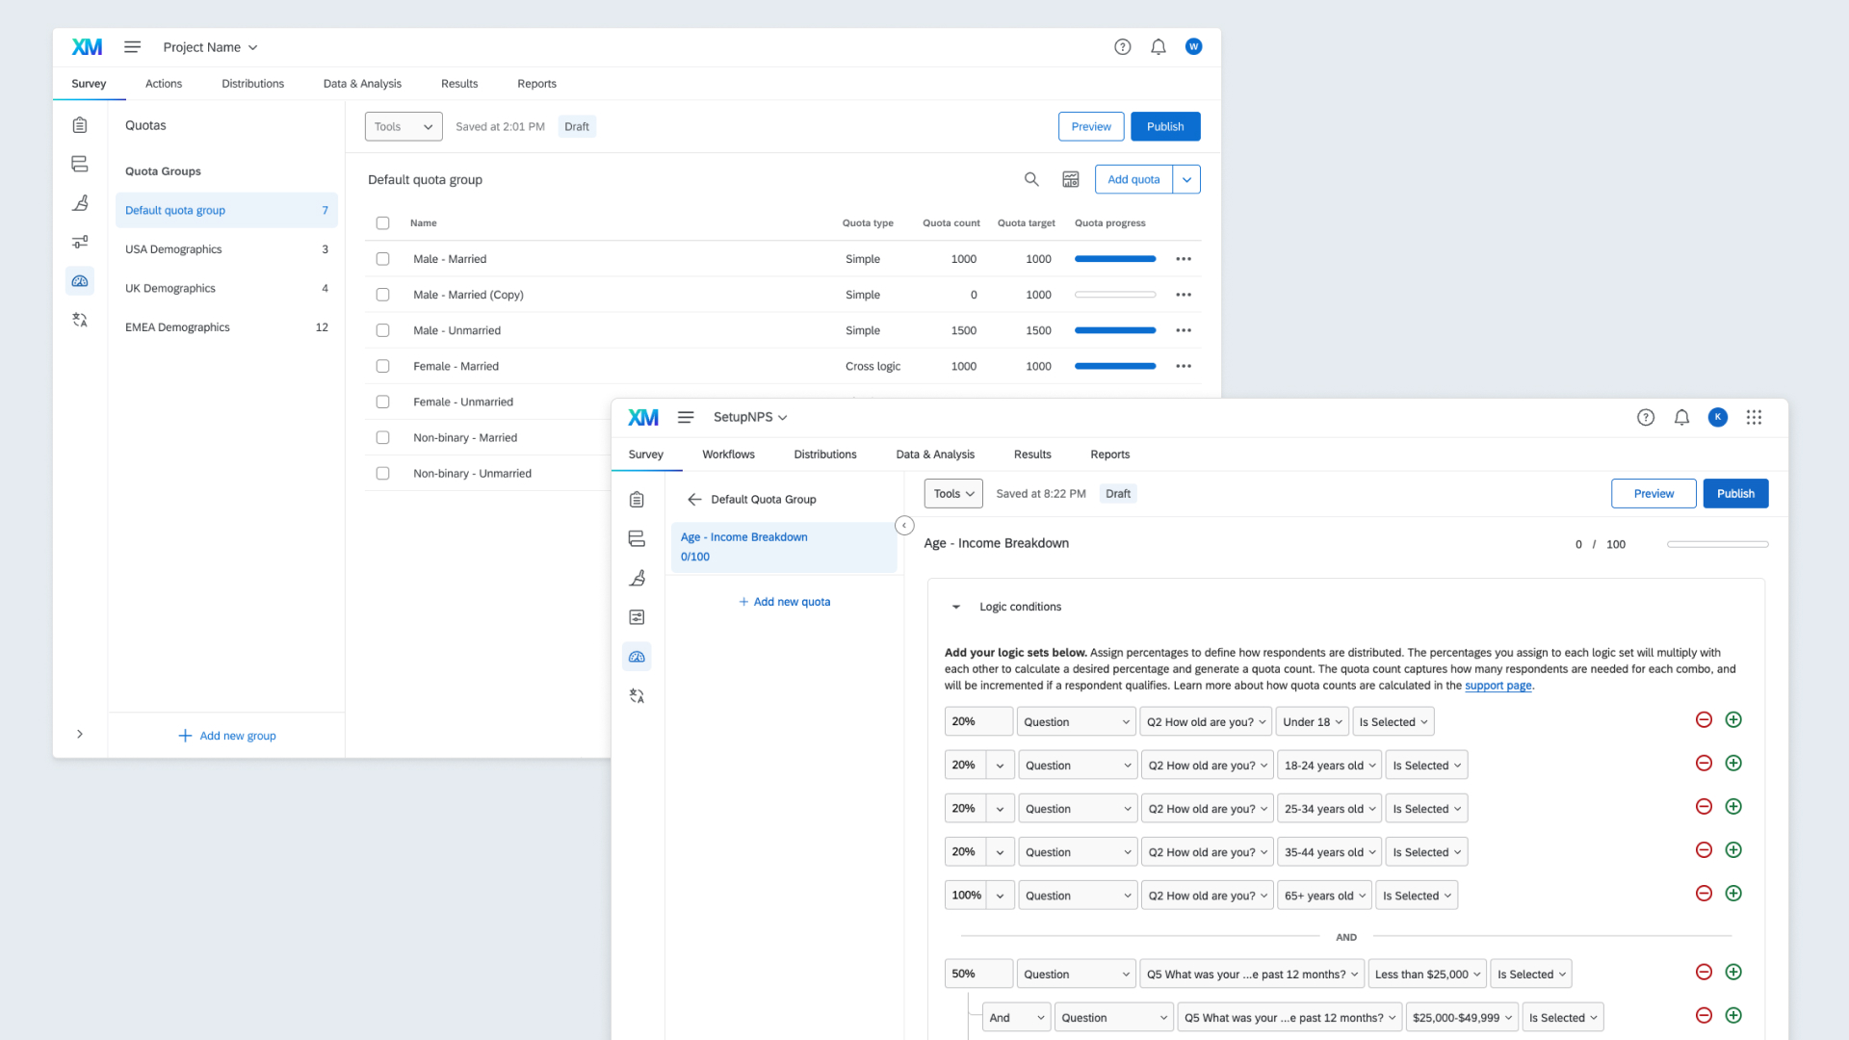Open the quota dashboard view icon next to search
Viewport: 1849px width, 1040px height.
pos(1070,179)
